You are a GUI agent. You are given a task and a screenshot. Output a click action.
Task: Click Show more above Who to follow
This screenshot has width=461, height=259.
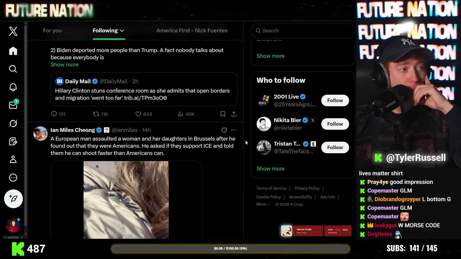pyautogui.click(x=270, y=56)
